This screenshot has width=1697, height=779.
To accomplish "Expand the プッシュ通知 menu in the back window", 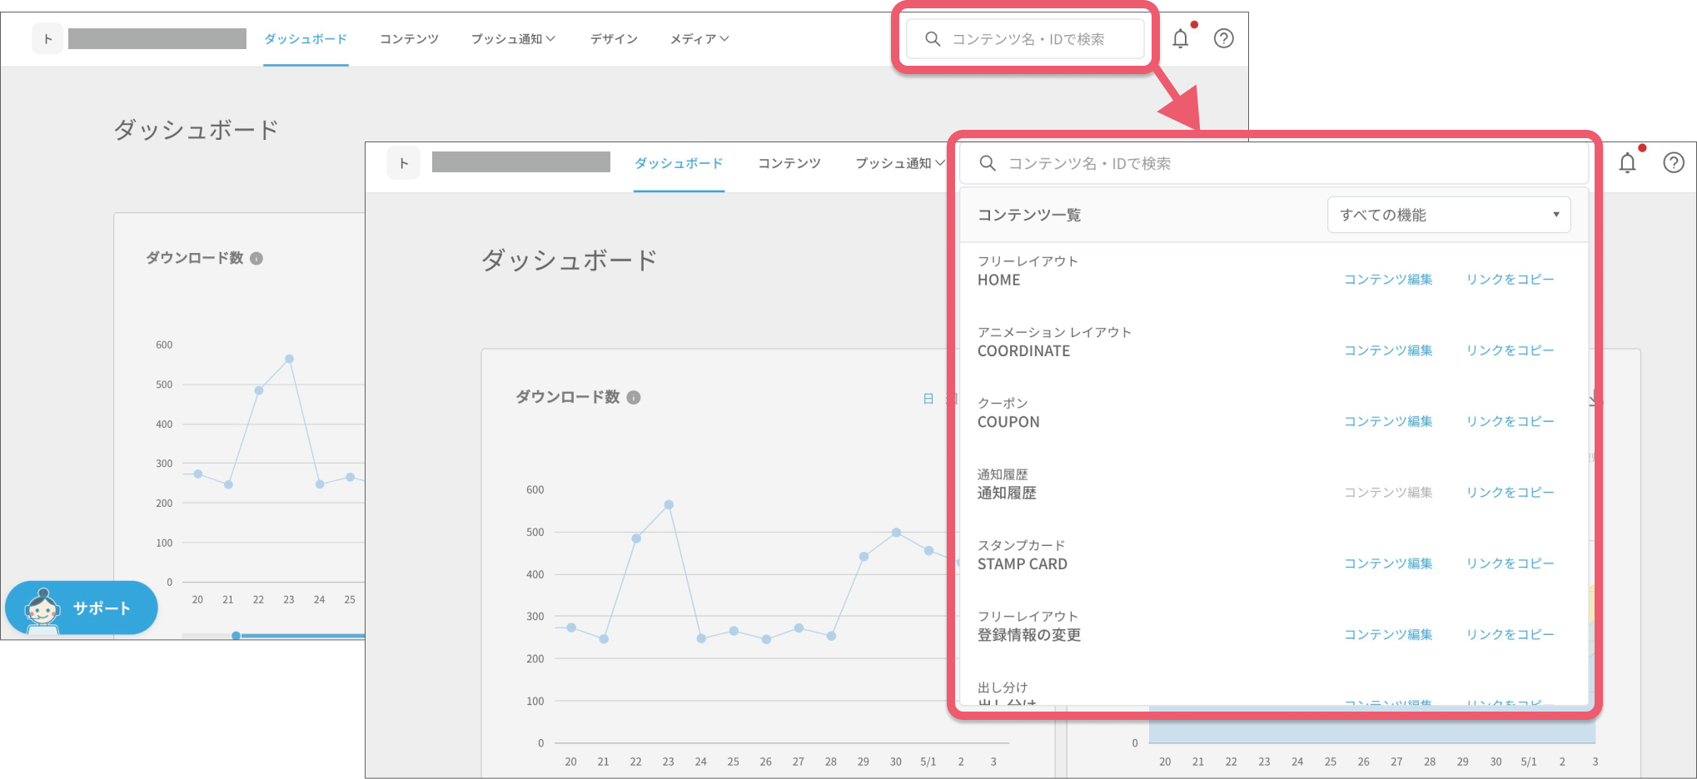I will [x=513, y=39].
